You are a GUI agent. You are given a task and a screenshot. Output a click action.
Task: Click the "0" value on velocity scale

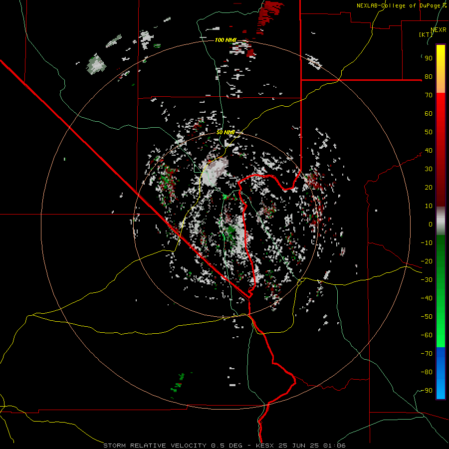[431, 224]
